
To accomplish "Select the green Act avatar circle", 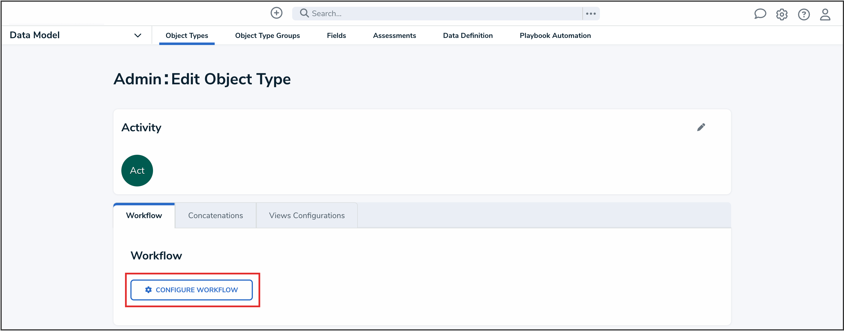I will pos(137,170).
